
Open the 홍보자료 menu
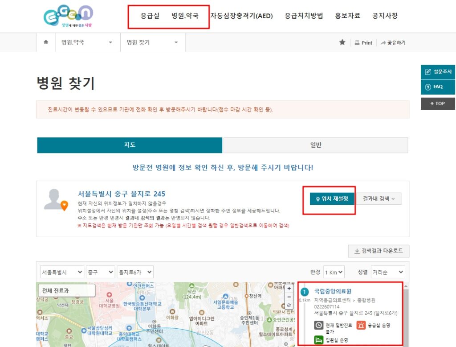tap(347, 16)
